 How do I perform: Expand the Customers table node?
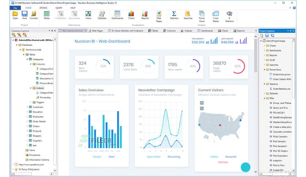point(27,107)
